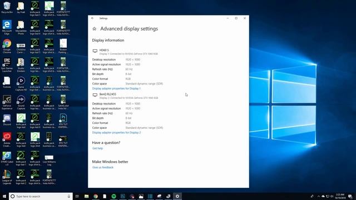This screenshot has width=356, height=200.
Task: Open Display adapter properties for Display 1
Action: 116,88
